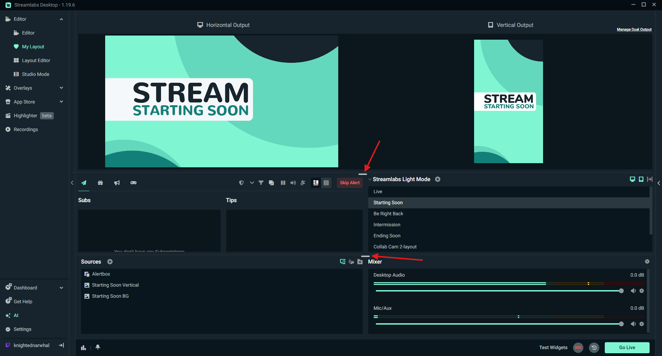Click the shield moderation icon
Screen dimensions: 662x356
241,182
